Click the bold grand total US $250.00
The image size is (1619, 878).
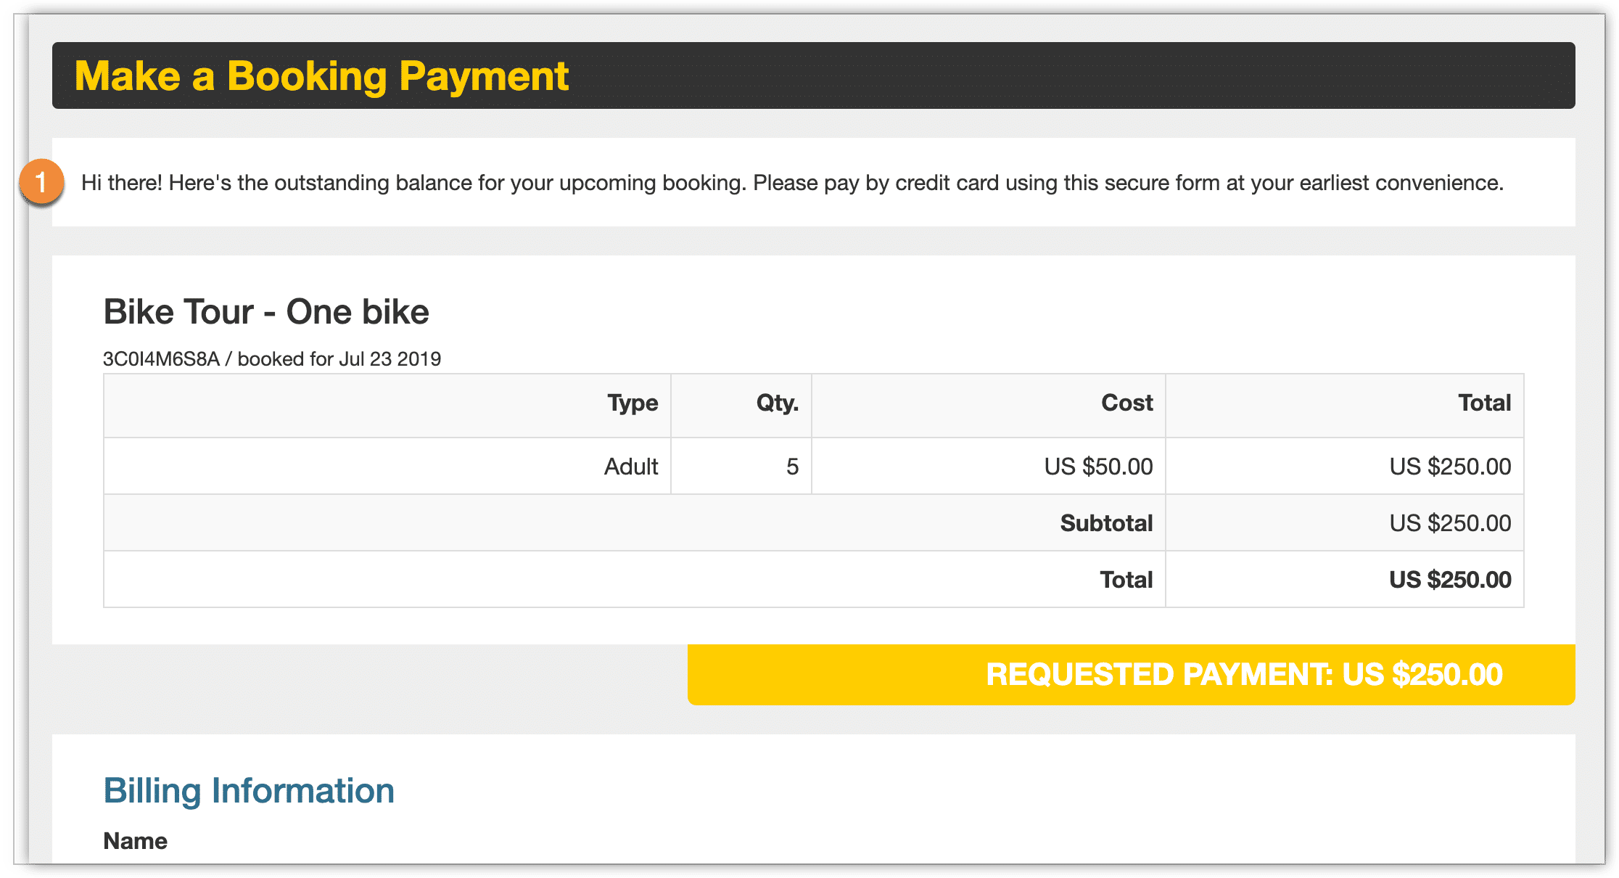pos(1450,580)
